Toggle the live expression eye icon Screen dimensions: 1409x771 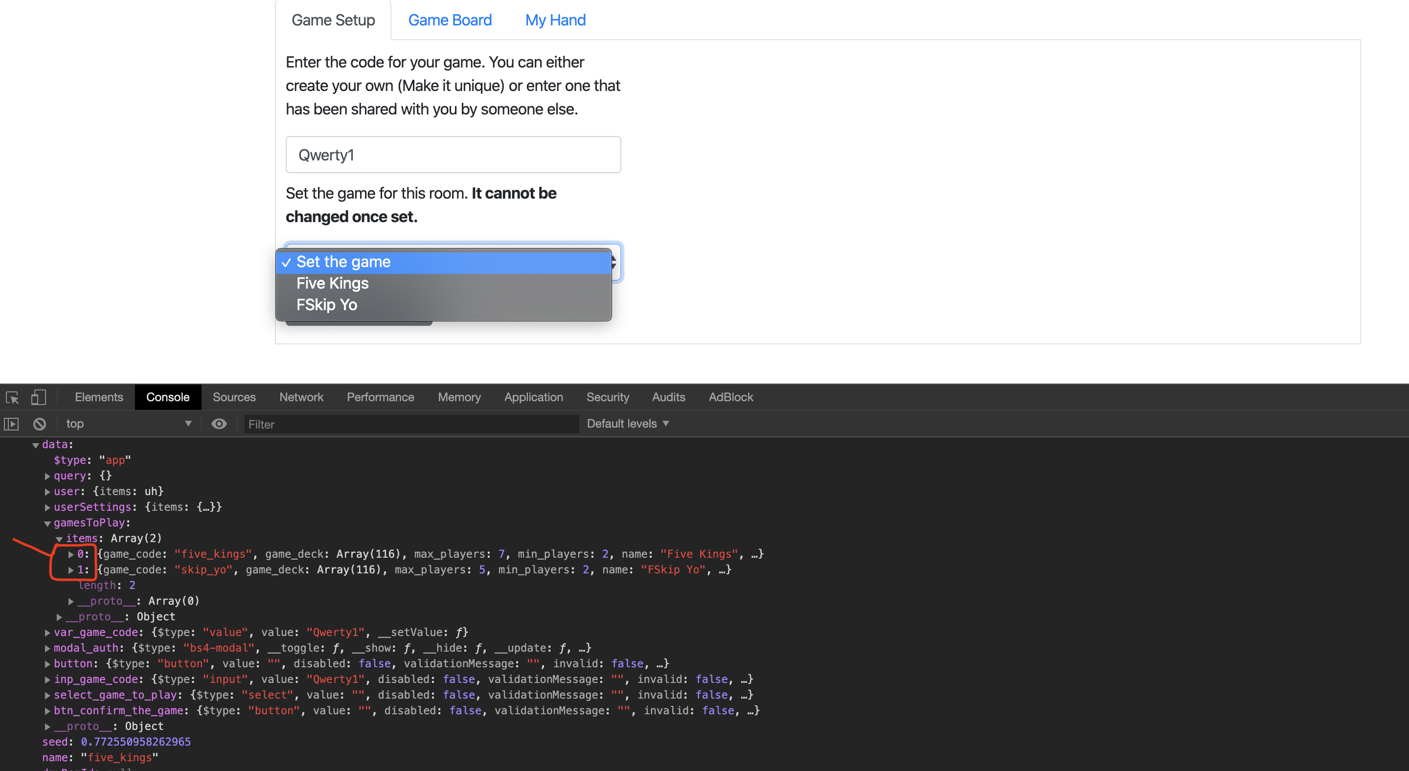tap(219, 424)
